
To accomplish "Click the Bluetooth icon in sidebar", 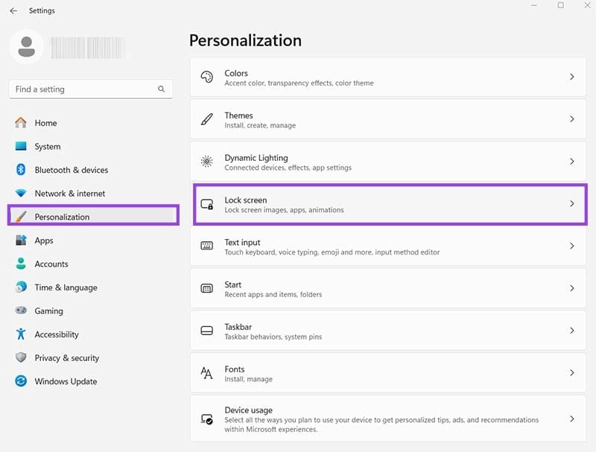I will (21, 170).
